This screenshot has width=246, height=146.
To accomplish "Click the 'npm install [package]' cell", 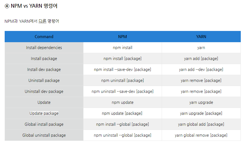I will tap(122, 59).
